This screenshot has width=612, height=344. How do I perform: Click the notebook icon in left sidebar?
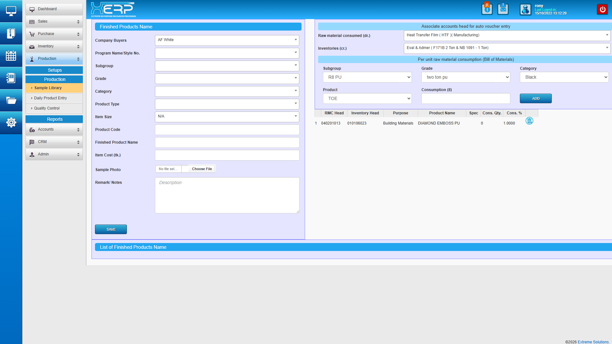(11, 78)
